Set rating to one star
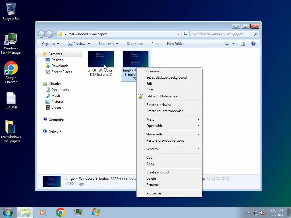This screenshot has width=291, height=218. click(208, 179)
